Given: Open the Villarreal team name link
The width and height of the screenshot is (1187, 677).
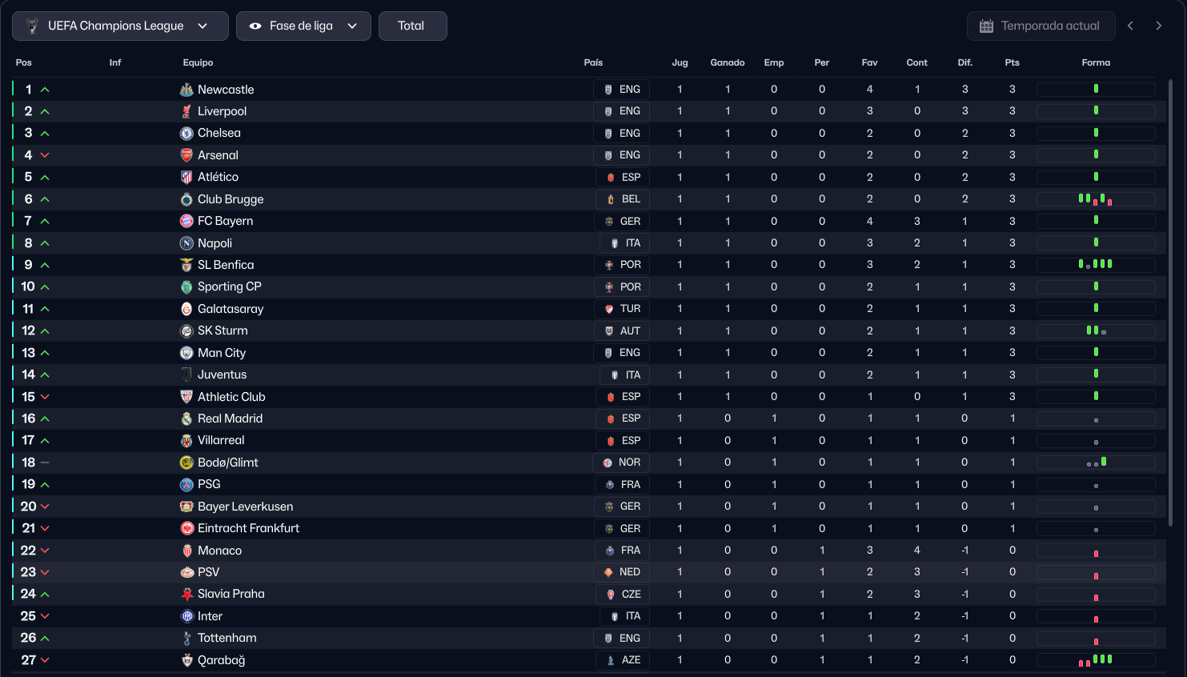Looking at the screenshot, I should point(221,440).
